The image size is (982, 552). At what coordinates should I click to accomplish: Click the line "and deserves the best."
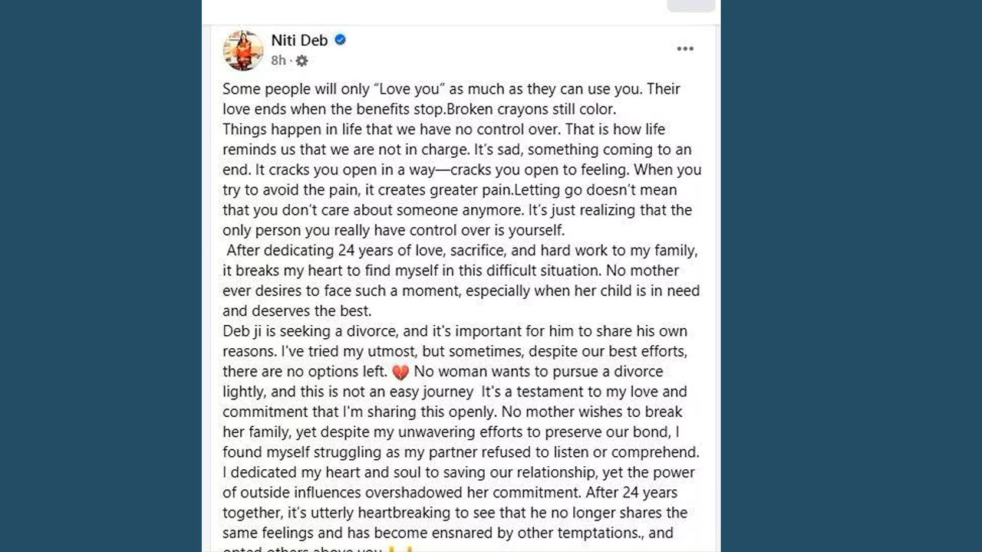tap(297, 311)
